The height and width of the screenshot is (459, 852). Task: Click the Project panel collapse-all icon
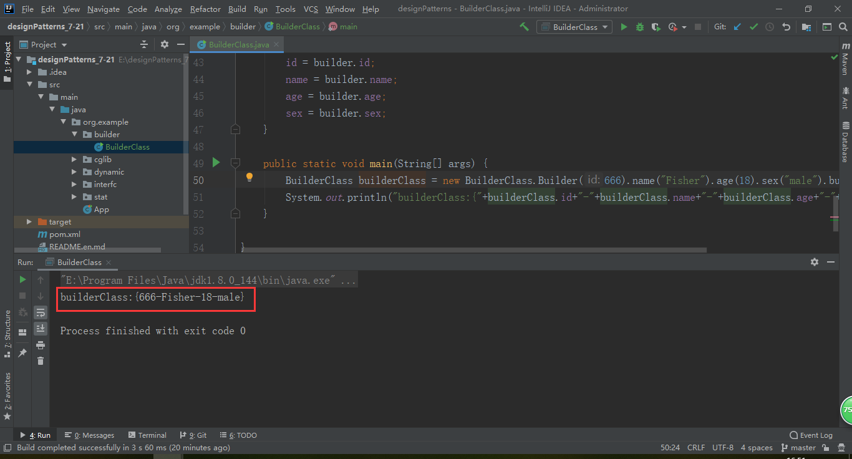[144, 44]
